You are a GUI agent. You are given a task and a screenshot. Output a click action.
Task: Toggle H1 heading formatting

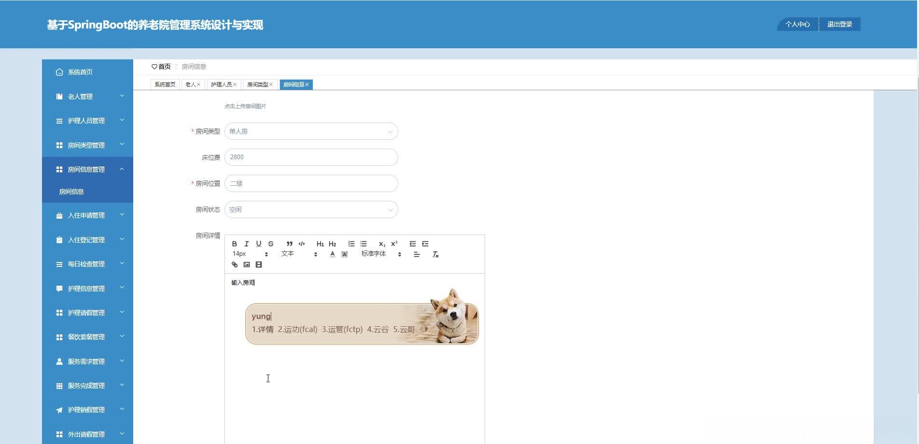point(320,244)
